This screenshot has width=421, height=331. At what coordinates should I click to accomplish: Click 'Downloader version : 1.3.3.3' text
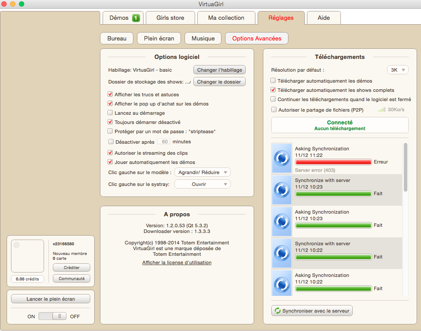tap(177, 231)
